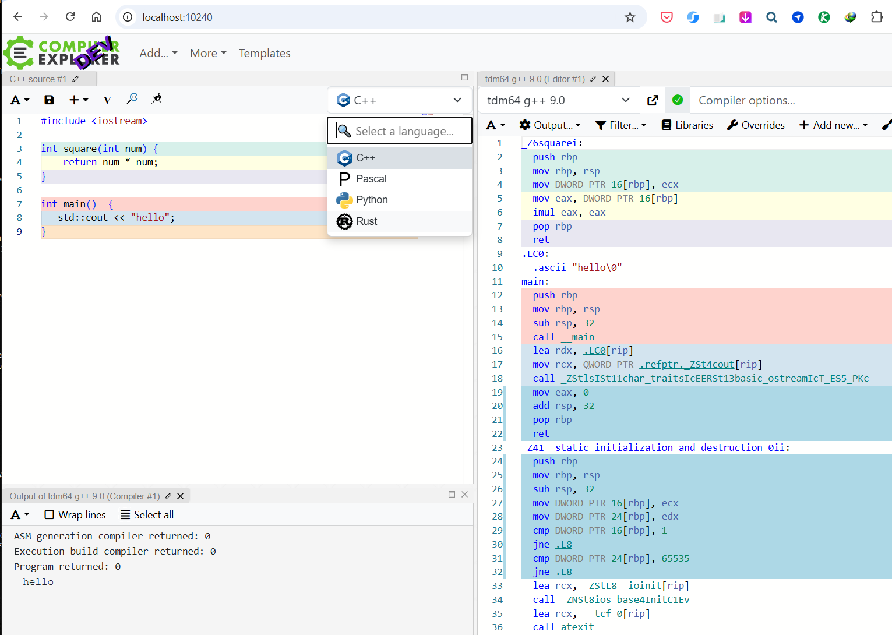Maximize the Output panel
892x635 pixels.
click(452, 495)
